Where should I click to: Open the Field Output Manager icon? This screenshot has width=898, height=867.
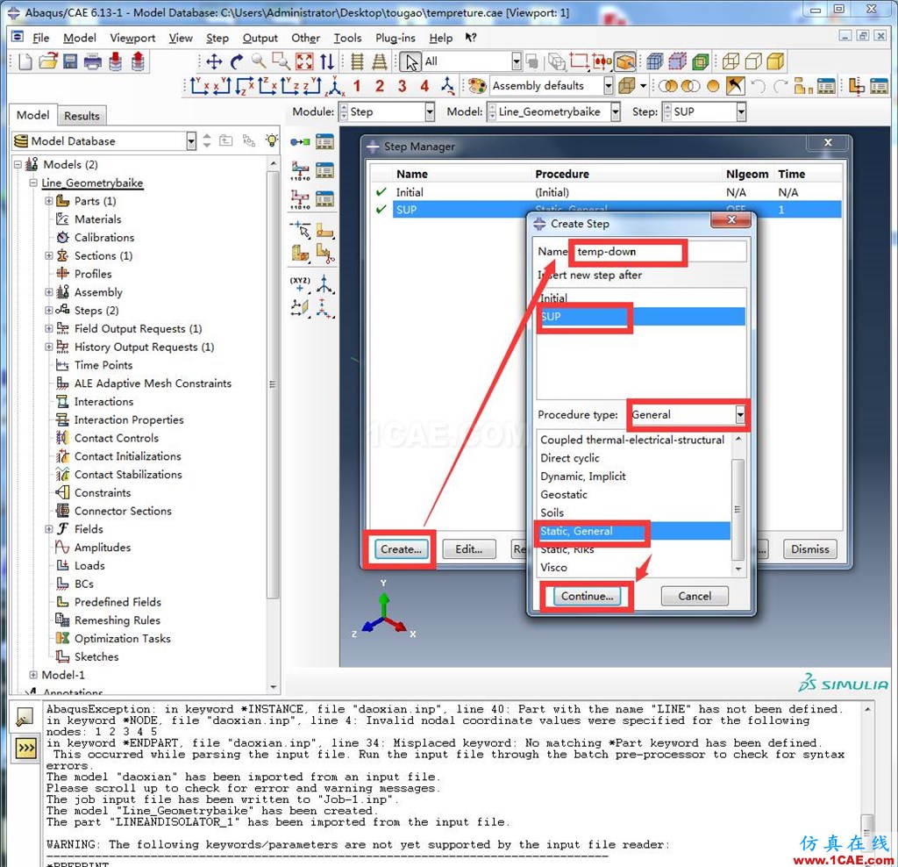click(x=324, y=170)
